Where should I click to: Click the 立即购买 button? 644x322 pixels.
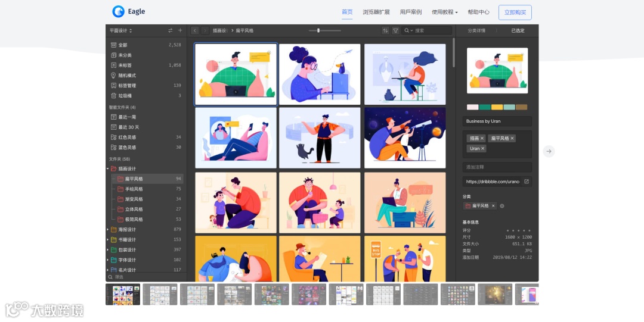515,12
